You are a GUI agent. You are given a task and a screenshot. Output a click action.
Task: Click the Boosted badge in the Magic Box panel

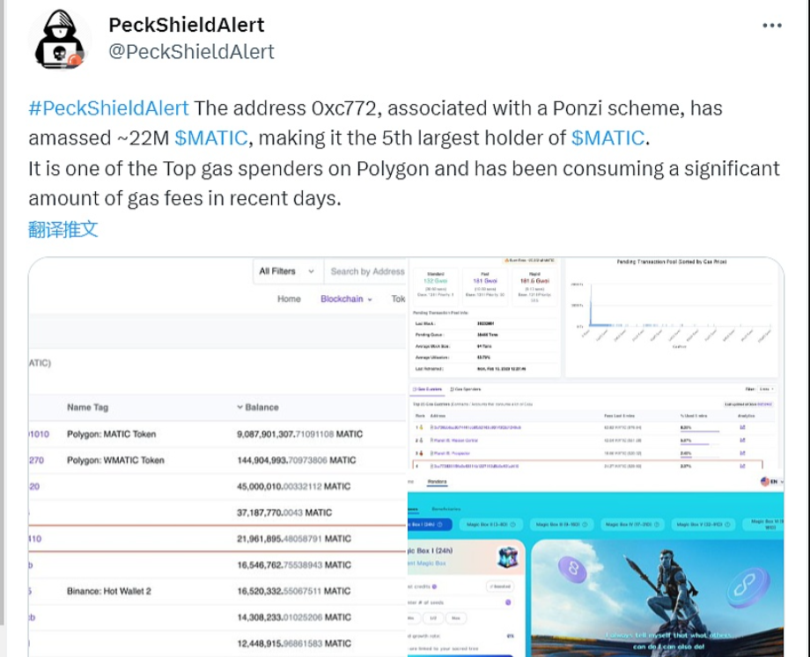(x=500, y=587)
